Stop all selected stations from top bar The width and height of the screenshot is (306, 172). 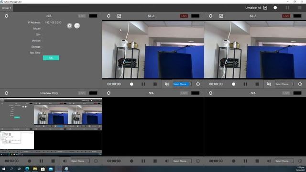point(300,8)
